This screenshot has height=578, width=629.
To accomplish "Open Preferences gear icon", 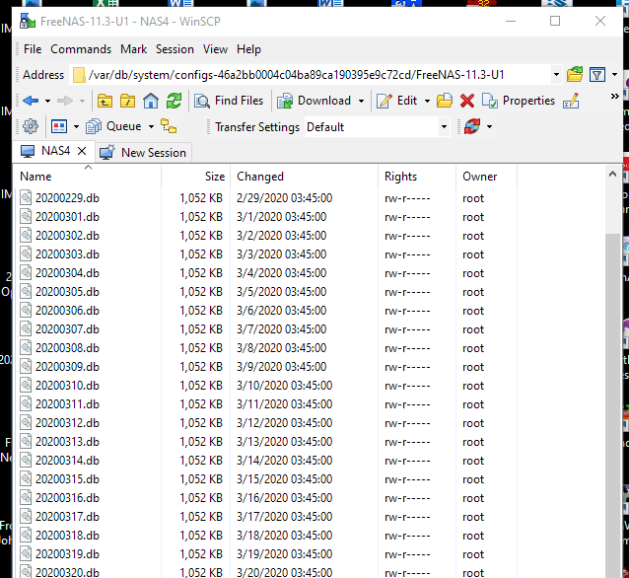I will [x=31, y=127].
